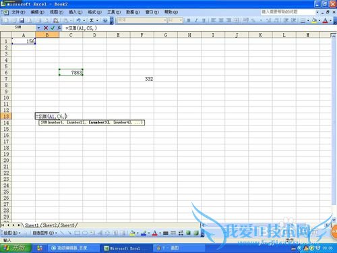Apply underline formatting with the U icon
This screenshot has width=337, height=253.
click(x=204, y=20)
